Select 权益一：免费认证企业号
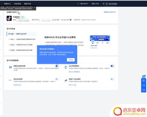Image resolution: width=147 pixels, height=117 pixels. tap(22, 34)
